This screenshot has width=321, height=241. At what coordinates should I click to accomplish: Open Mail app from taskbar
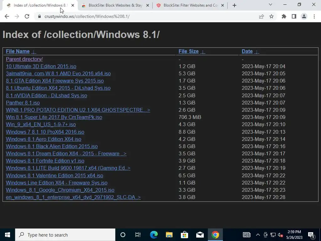[200, 235]
